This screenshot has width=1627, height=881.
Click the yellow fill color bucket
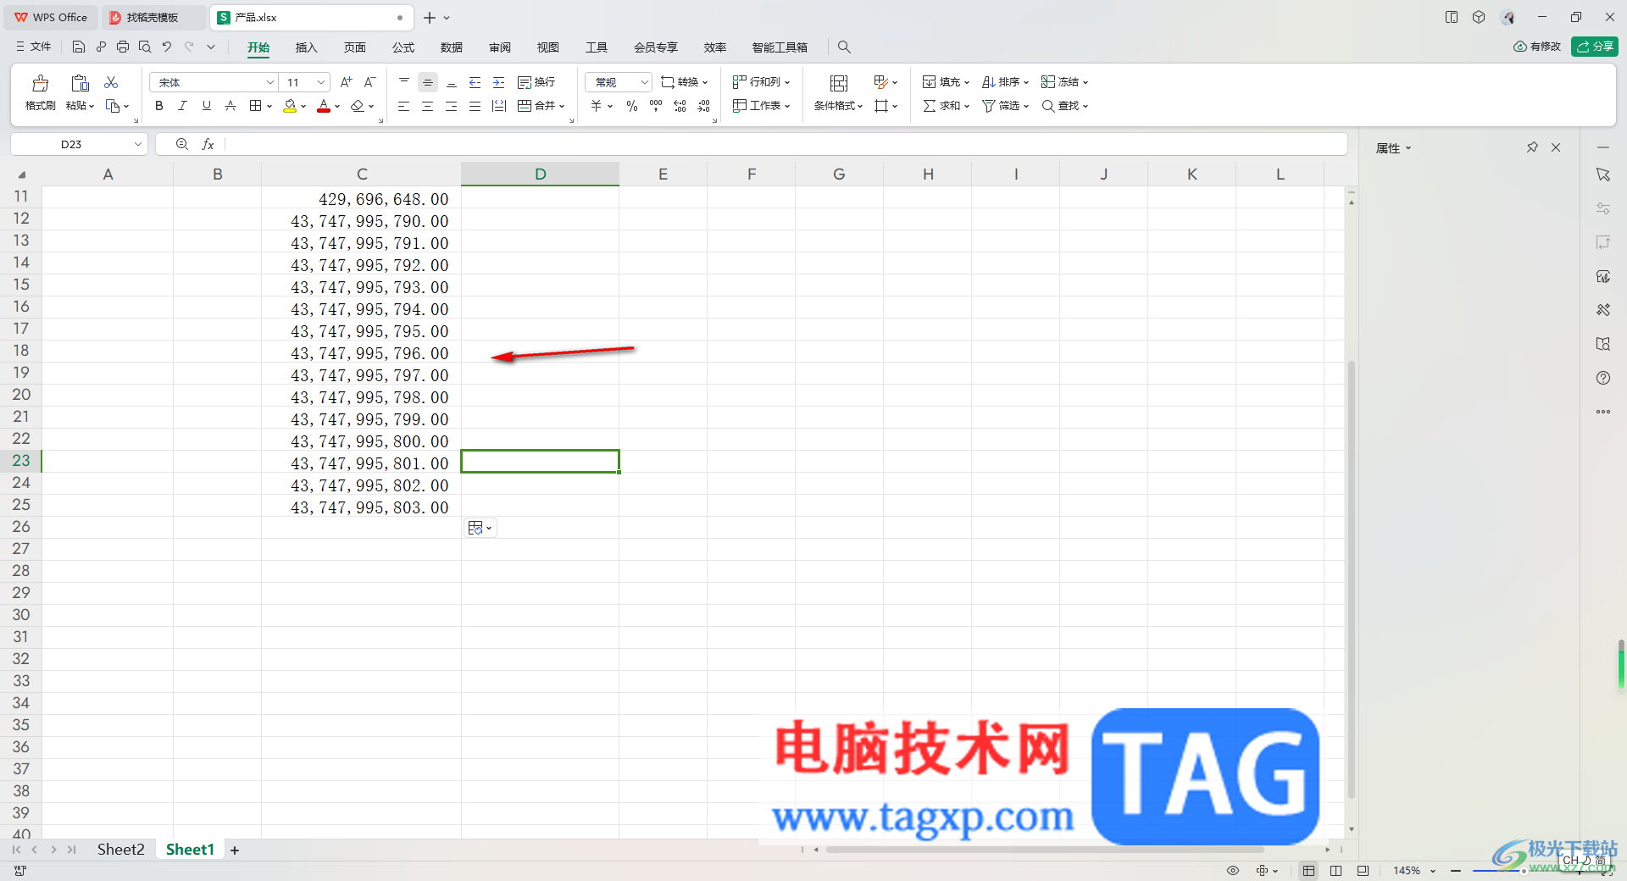[290, 106]
